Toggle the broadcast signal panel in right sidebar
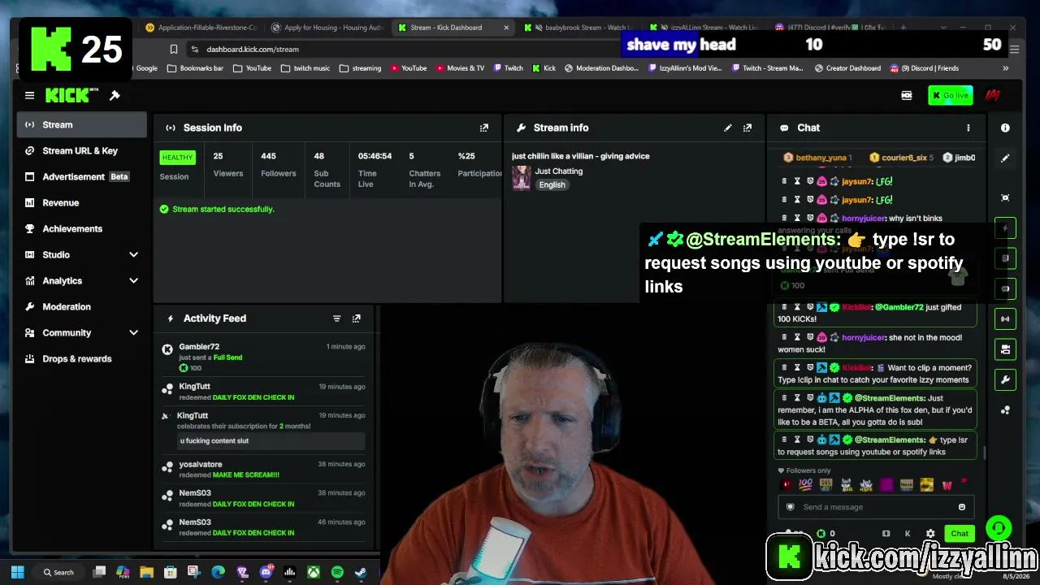Viewport: 1040px width, 585px height. coord(1005,318)
